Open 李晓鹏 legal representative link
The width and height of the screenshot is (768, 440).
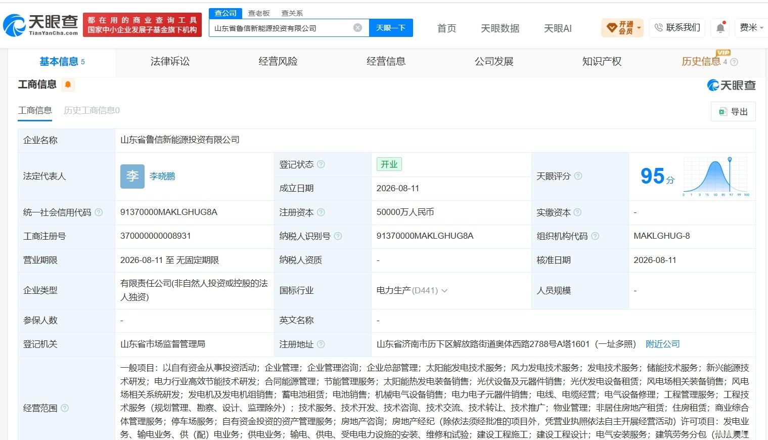click(162, 176)
